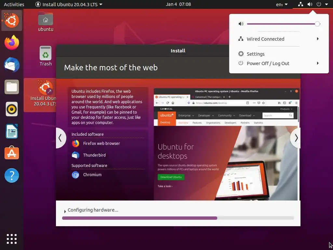
Task: Click the system menu arrow in top bar
Action: click(326, 4)
